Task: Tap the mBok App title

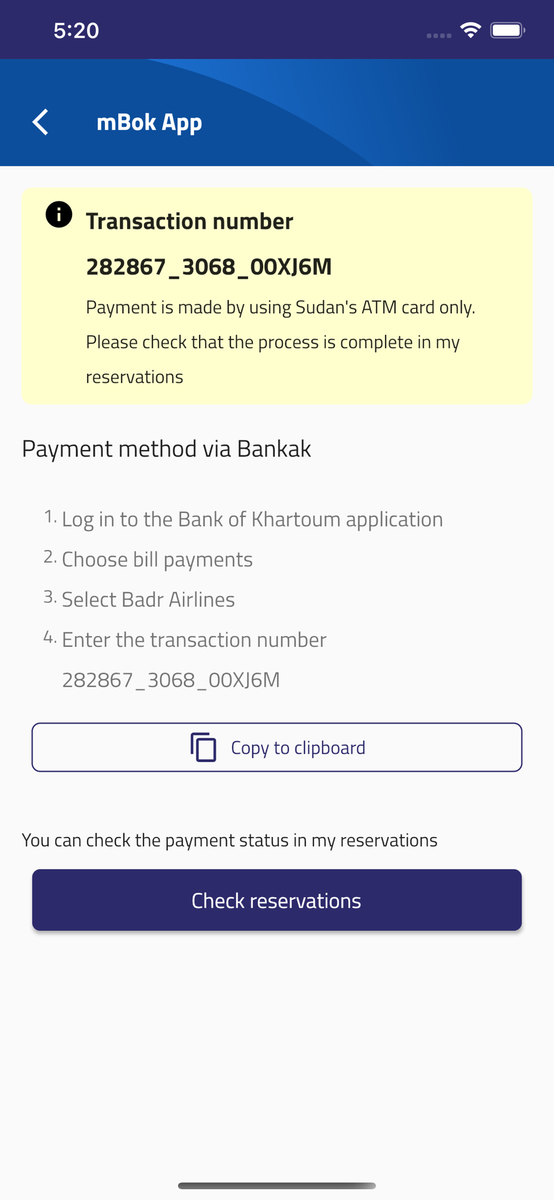Action: pos(149,122)
